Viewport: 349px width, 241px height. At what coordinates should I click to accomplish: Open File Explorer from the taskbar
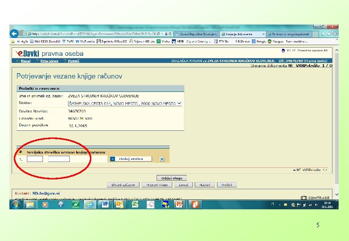[x=30, y=204]
